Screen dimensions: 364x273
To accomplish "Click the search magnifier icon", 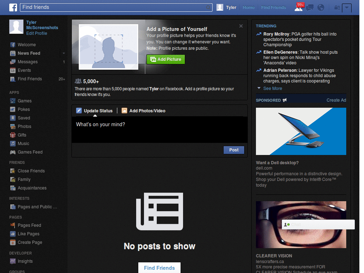I will (x=208, y=7).
